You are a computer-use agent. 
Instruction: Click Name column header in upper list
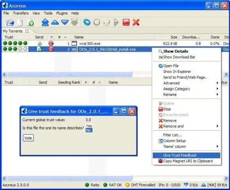tap(113, 37)
